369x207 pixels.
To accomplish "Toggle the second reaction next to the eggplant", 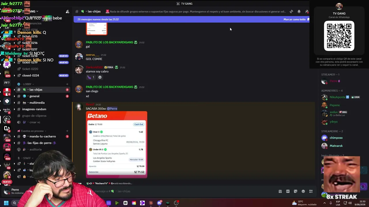I will click(x=100, y=77).
